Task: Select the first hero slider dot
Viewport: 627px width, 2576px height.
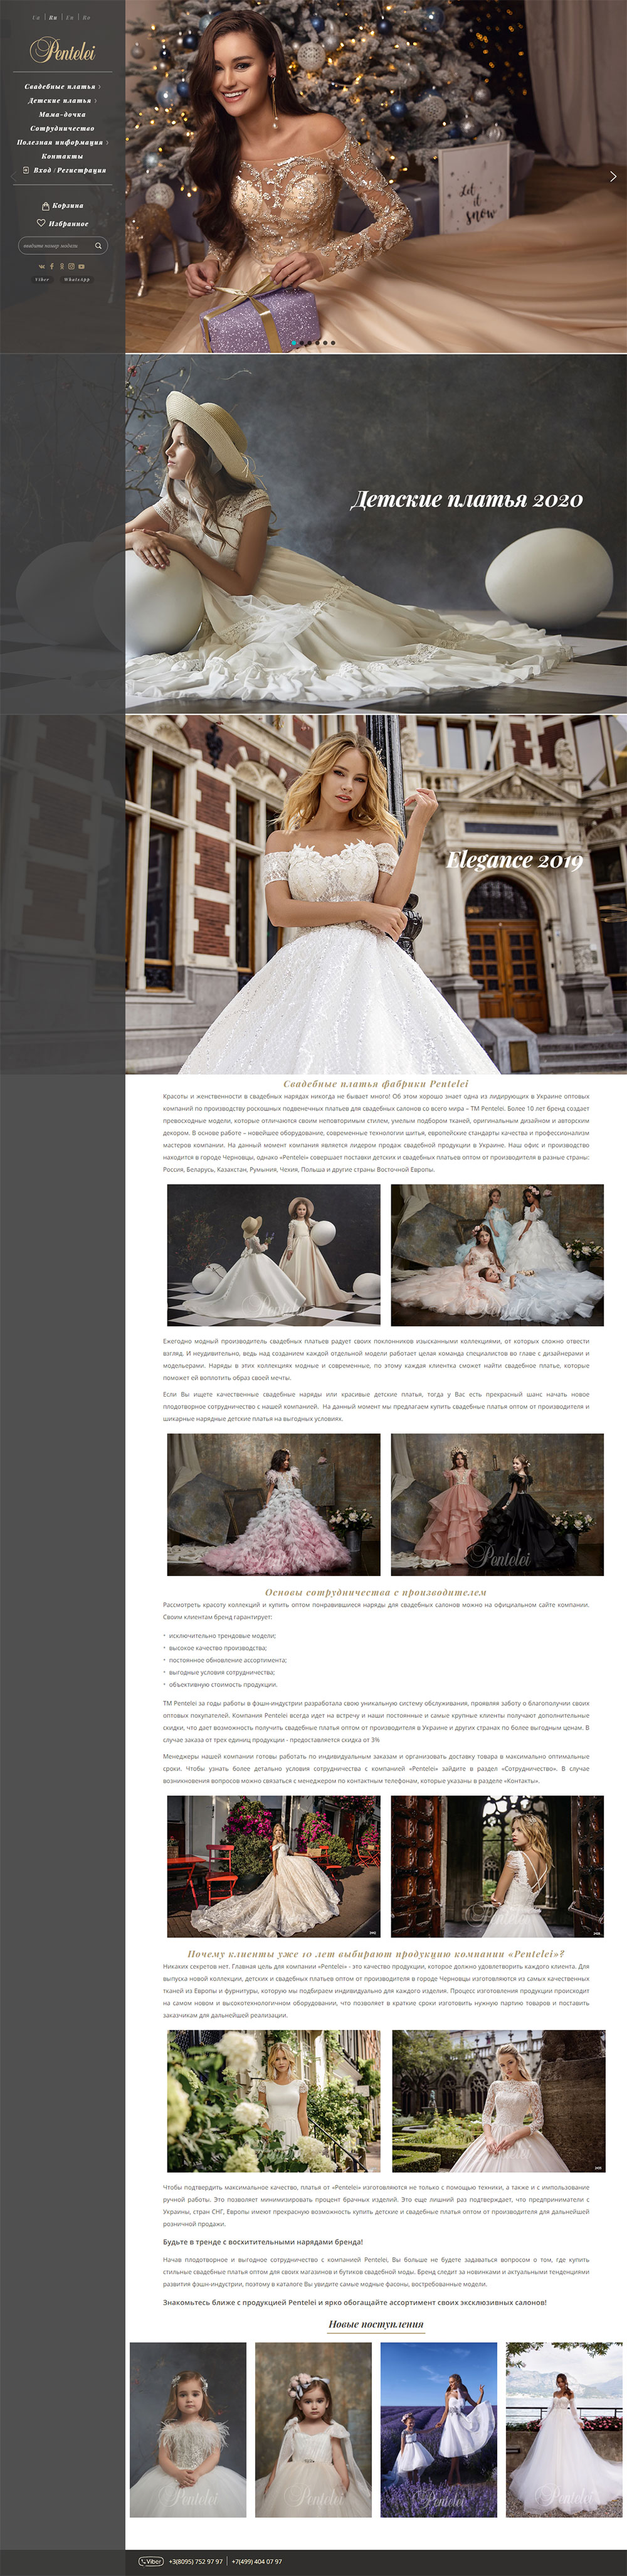Action: (294, 343)
